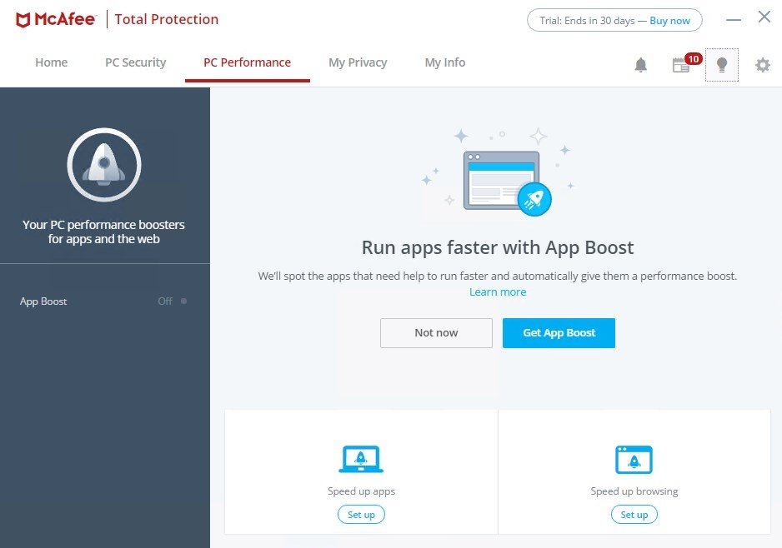Click the Learn more link
Screen dimensions: 782x548
tap(498, 292)
